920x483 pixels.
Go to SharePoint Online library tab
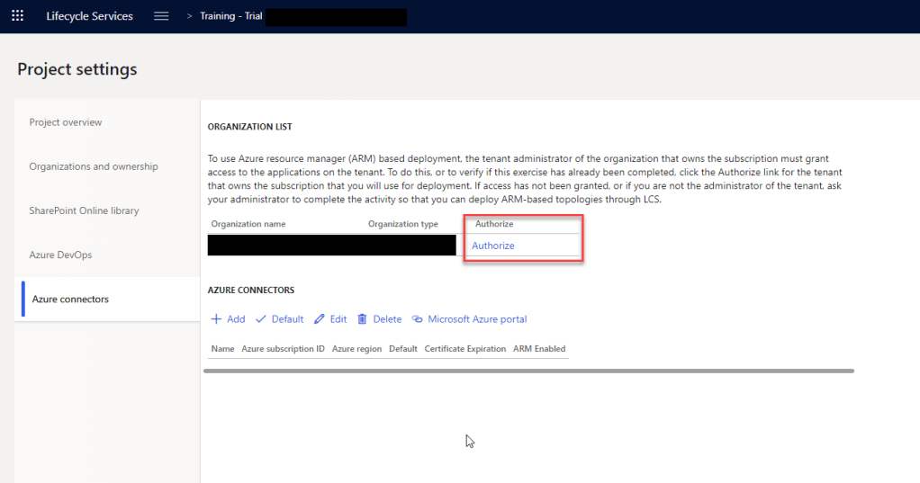84,210
